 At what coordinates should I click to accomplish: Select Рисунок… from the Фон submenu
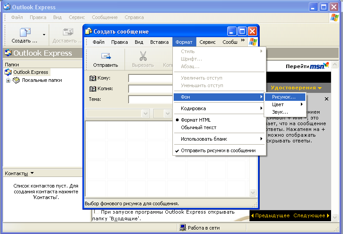click(x=285, y=97)
